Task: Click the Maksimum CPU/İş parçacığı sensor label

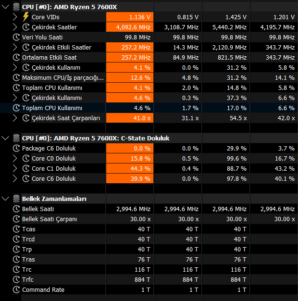Action: [63, 78]
